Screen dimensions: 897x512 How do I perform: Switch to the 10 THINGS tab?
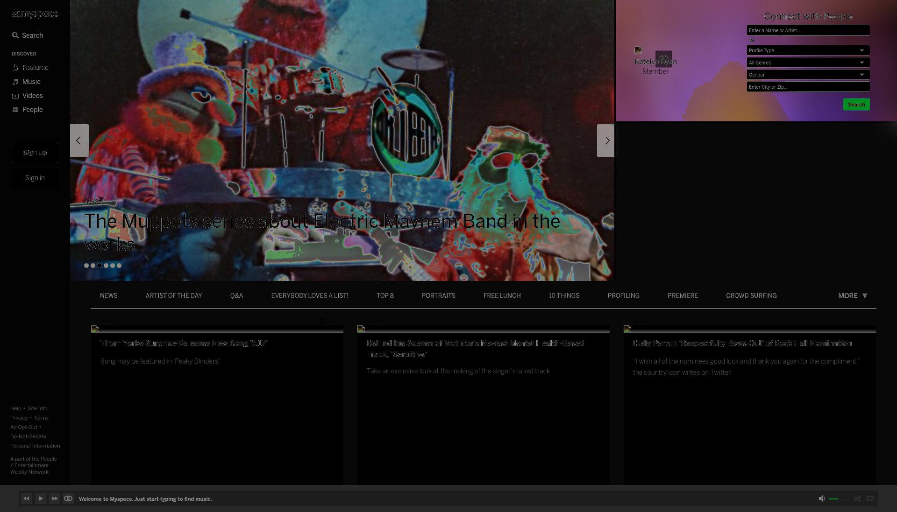pos(564,296)
